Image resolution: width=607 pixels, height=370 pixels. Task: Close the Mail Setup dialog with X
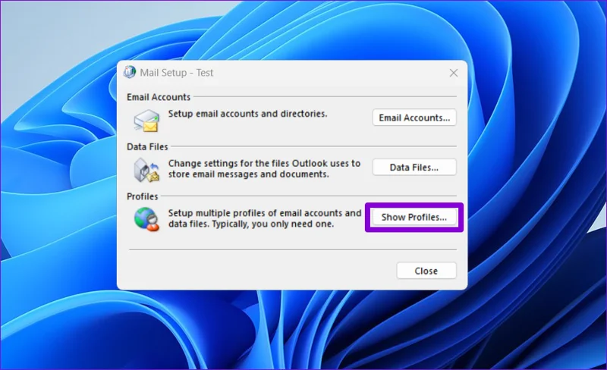(x=454, y=73)
